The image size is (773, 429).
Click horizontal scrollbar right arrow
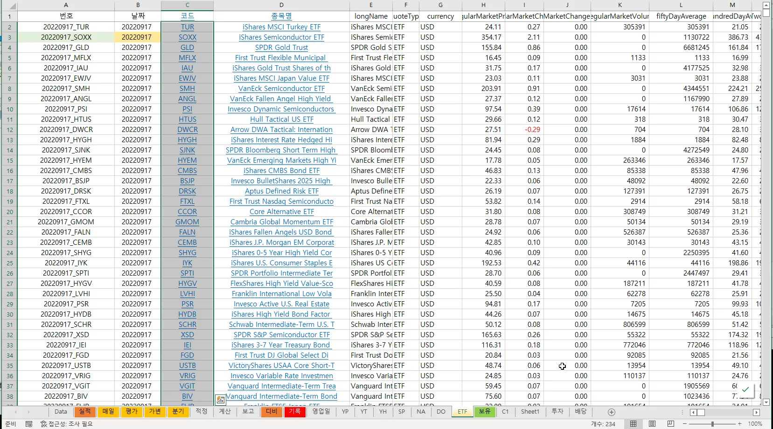coord(756,412)
